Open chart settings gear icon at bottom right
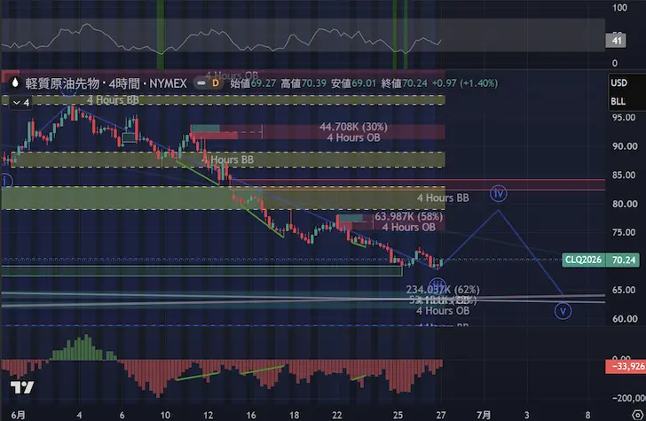Viewport: 646px width, 421px height. 638,415
